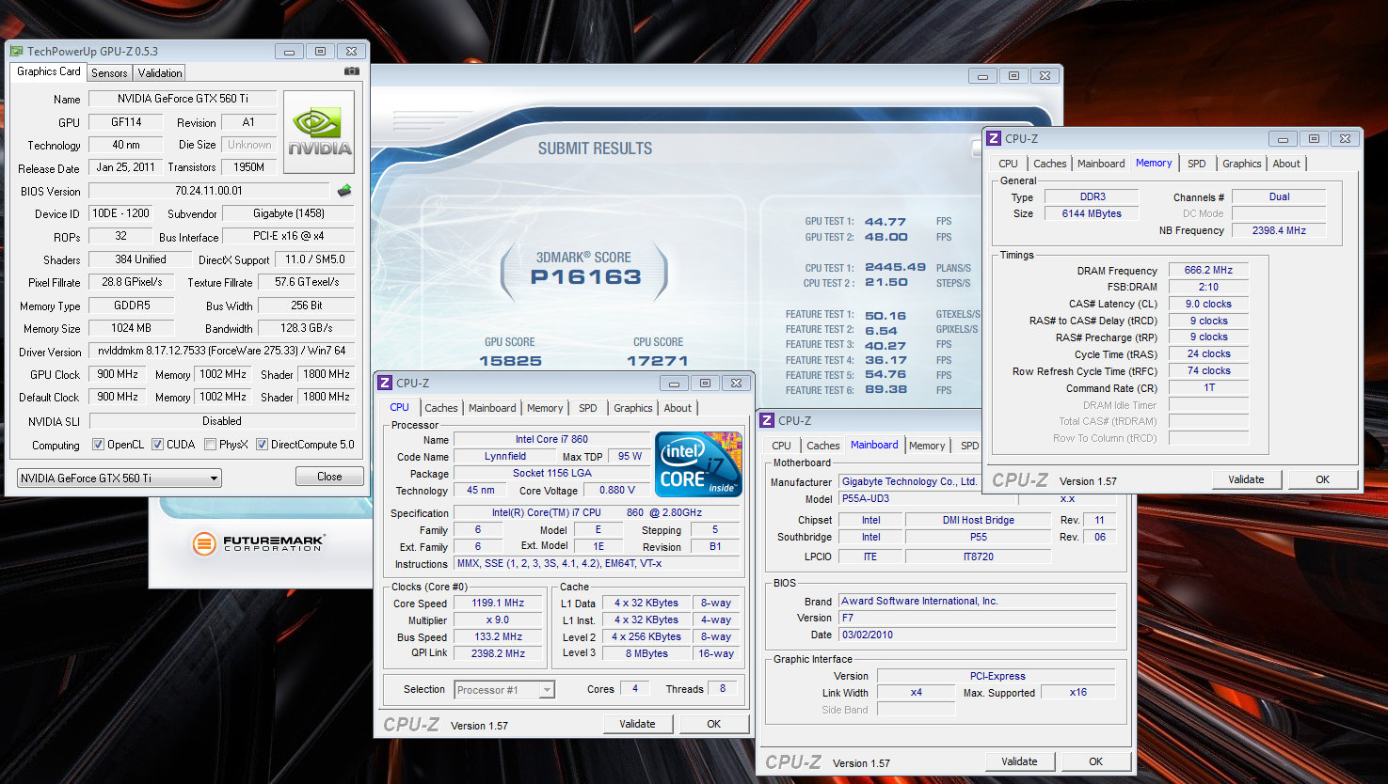Click the Futuremark Corporation logo
This screenshot has height=784, width=1388.
point(259,542)
